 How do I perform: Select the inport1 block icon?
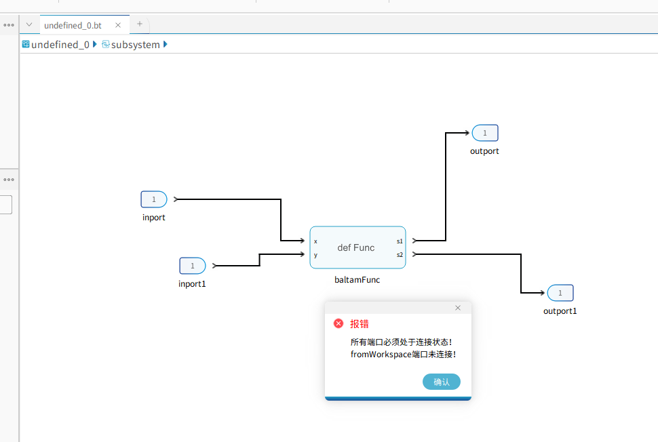click(x=192, y=266)
